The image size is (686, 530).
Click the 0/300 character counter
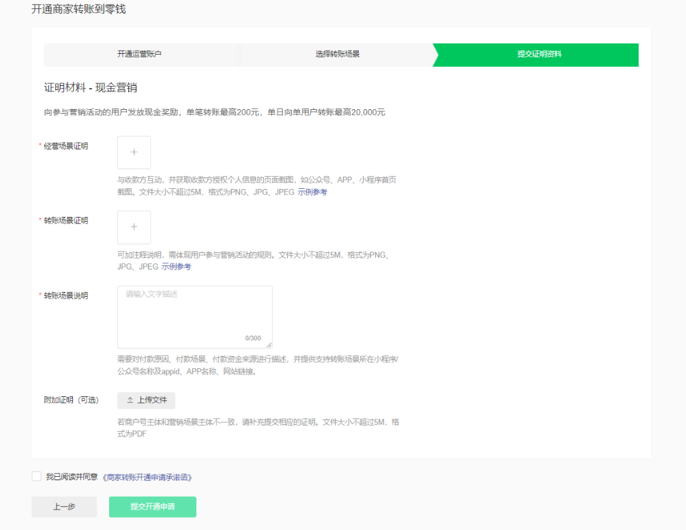[252, 338]
